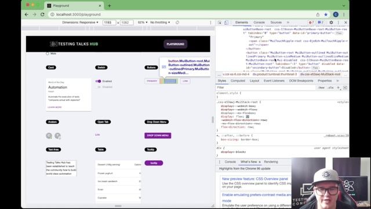Switch to the Elements panel tab
Viewport: 371px width, 209px height.
(242, 22)
